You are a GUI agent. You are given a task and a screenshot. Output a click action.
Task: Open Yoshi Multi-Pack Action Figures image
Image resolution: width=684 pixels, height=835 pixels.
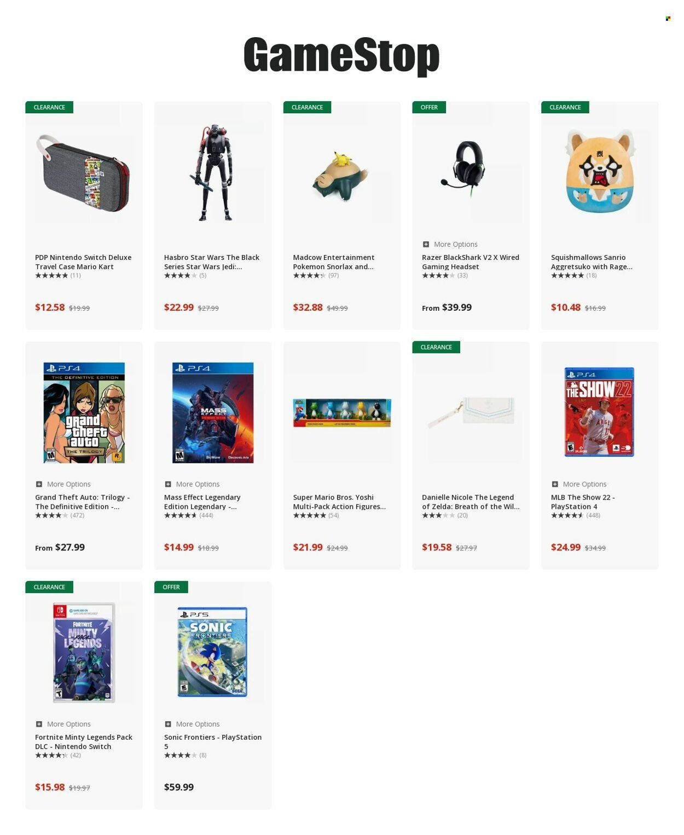tap(342, 413)
